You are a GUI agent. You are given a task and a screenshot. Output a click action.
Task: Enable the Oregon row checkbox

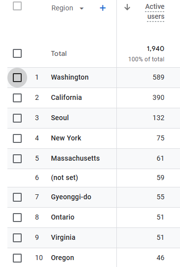[x=17, y=258]
